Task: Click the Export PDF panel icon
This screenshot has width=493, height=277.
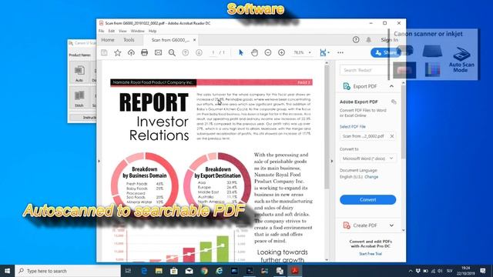Action: click(347, 86)
